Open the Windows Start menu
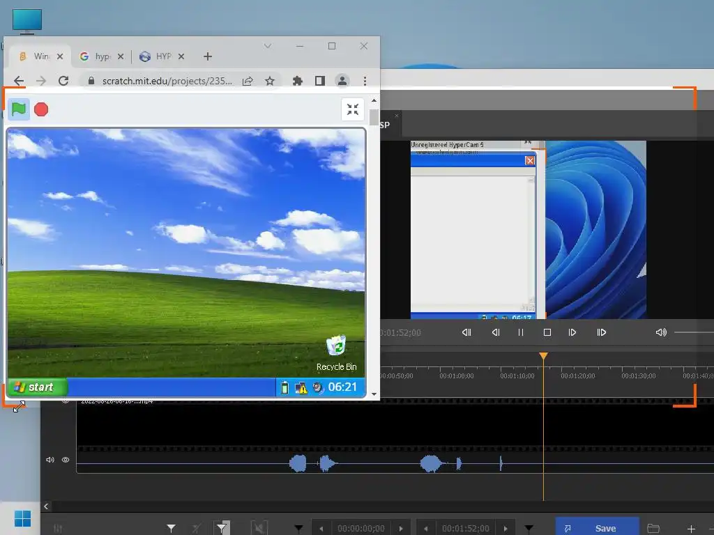 pos(22,518)
